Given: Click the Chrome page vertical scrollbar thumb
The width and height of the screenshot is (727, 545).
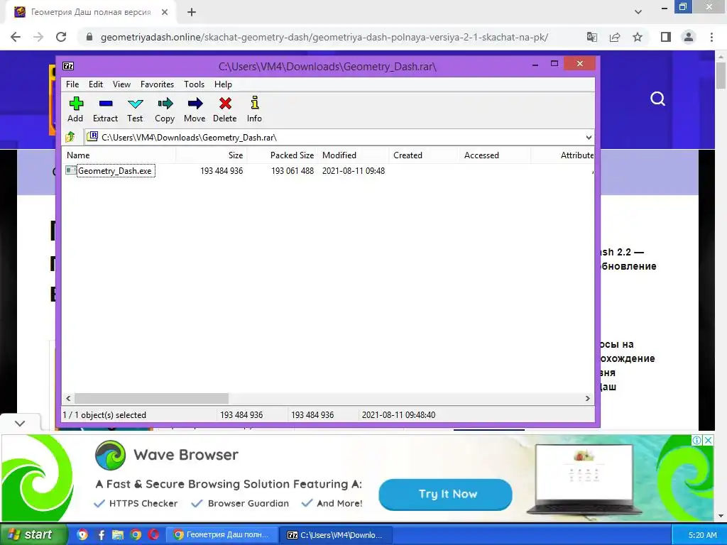Looking at the screenshot, I should [721, 75].
